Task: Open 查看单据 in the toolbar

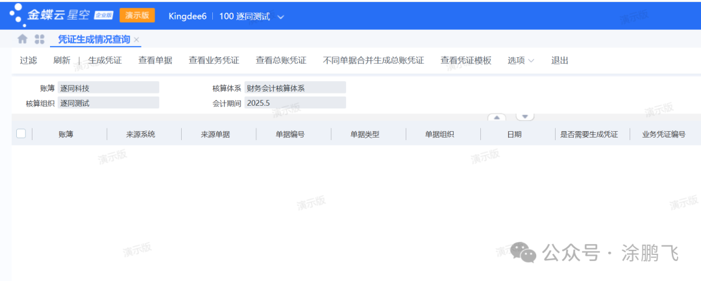Action: click(x=155, y=60)
